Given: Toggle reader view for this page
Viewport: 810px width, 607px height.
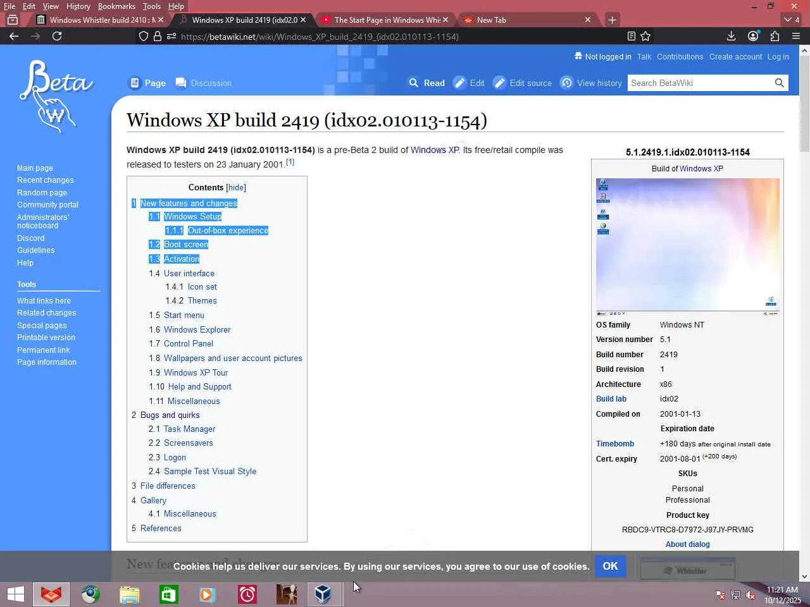Looking at the screenshot, I should [631, 36].
